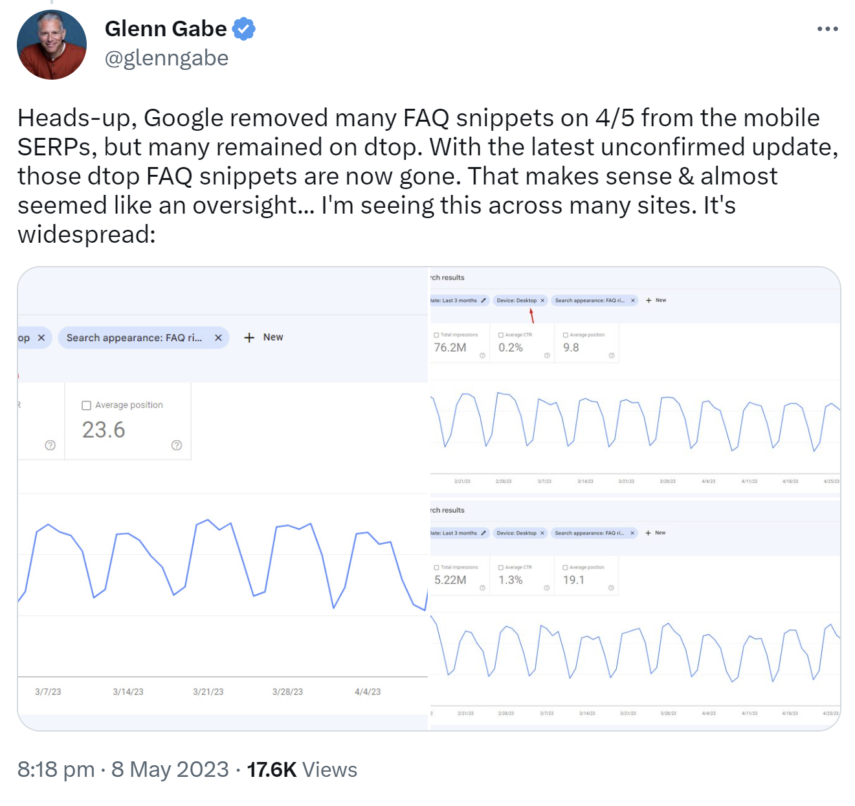855x806 pixels.
Task: Enable the Average CTR 0.2% checkbox
Action: tap(500, 335)
